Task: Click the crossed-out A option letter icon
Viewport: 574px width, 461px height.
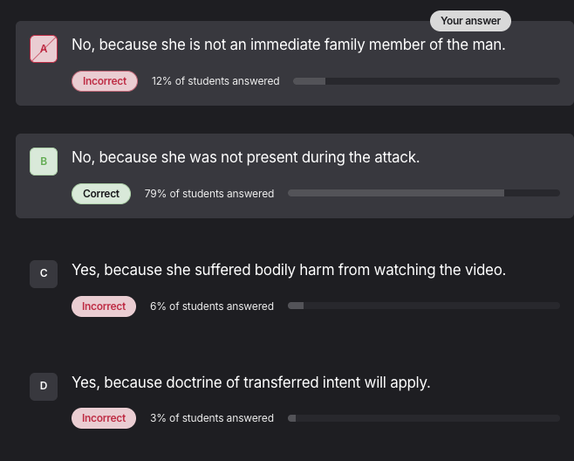Action: [x=44, y=49]
